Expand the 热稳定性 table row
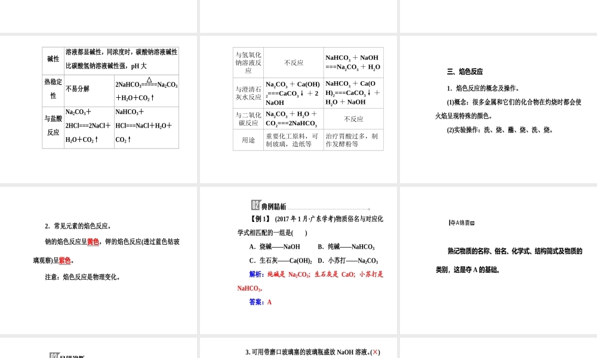Screen dimensions: 597x358 click(53, 89)
